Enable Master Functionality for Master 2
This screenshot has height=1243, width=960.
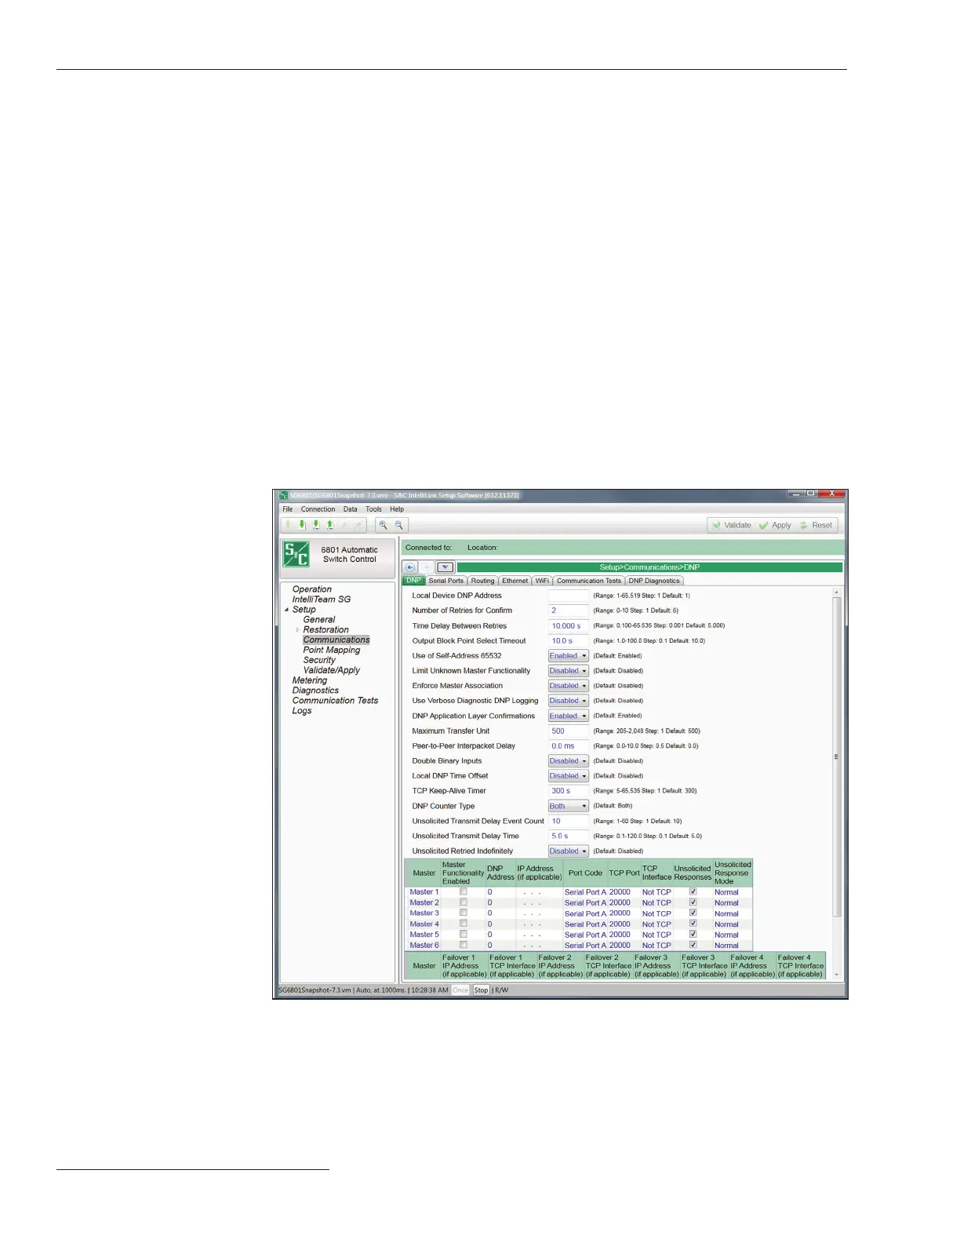(464, 902)
